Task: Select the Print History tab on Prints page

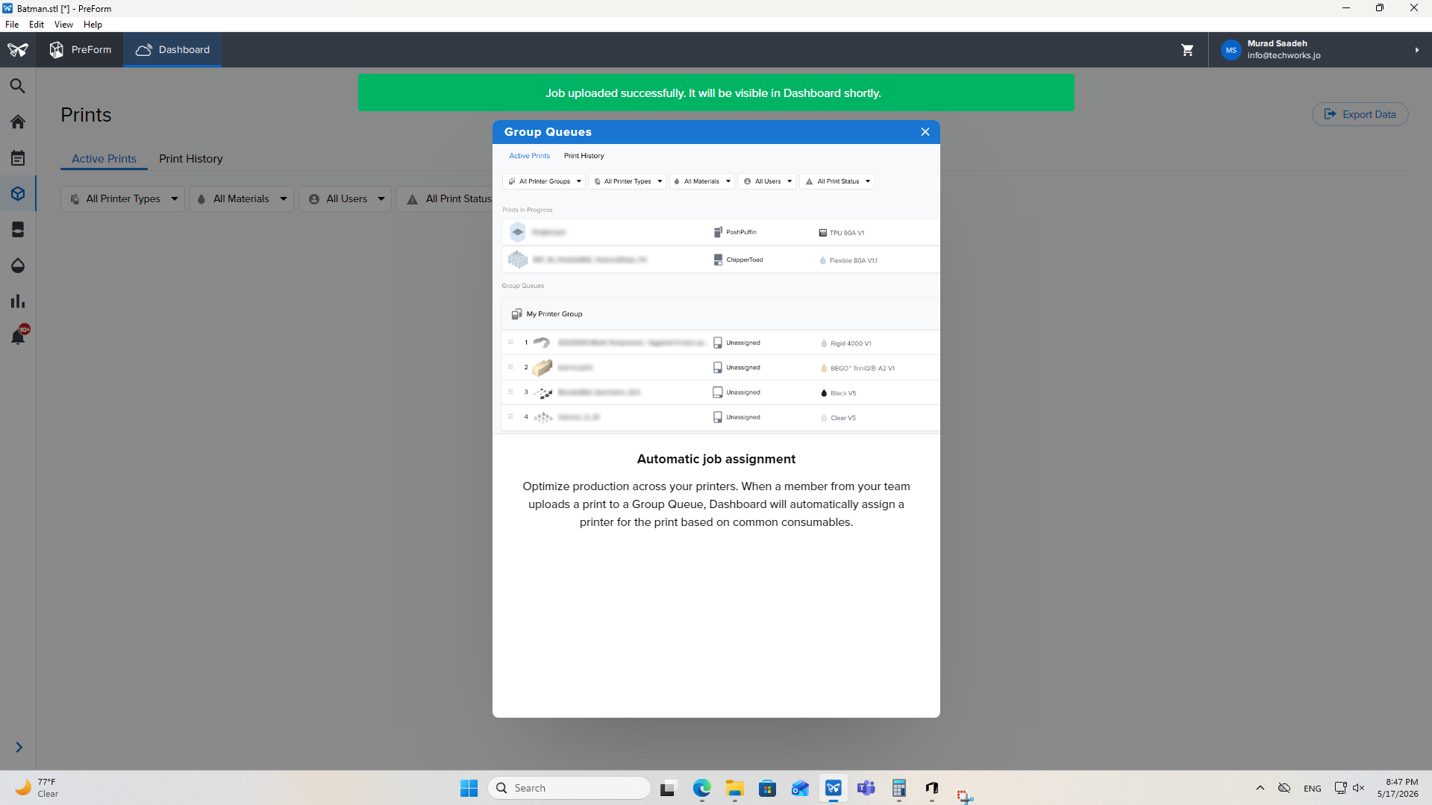Action: (x=191, y=159)
